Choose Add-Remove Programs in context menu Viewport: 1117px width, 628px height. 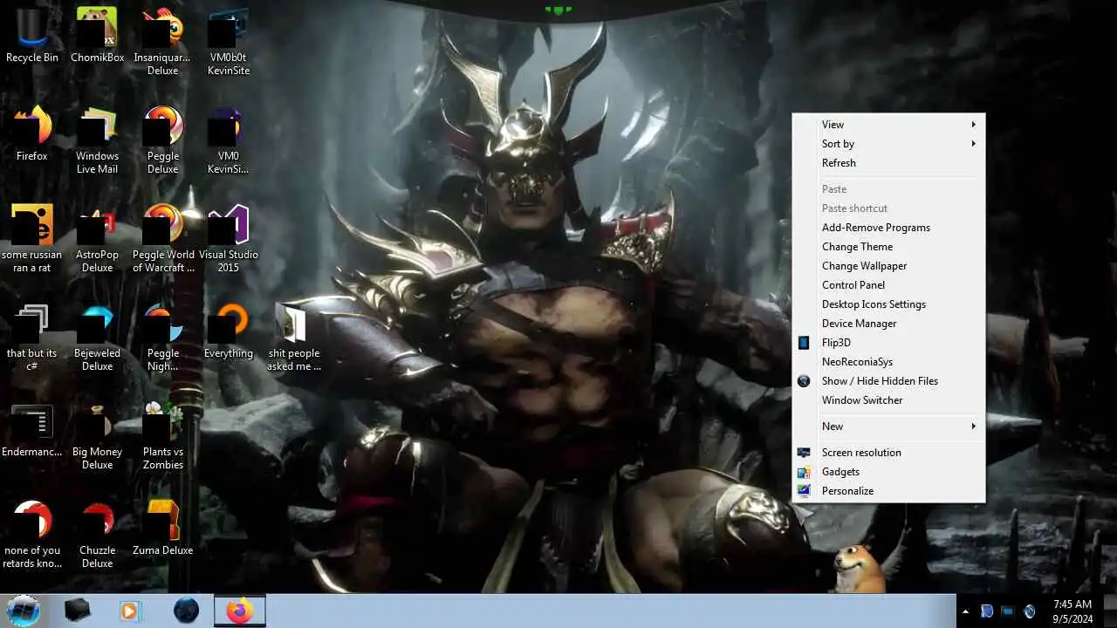pos(888,228)
